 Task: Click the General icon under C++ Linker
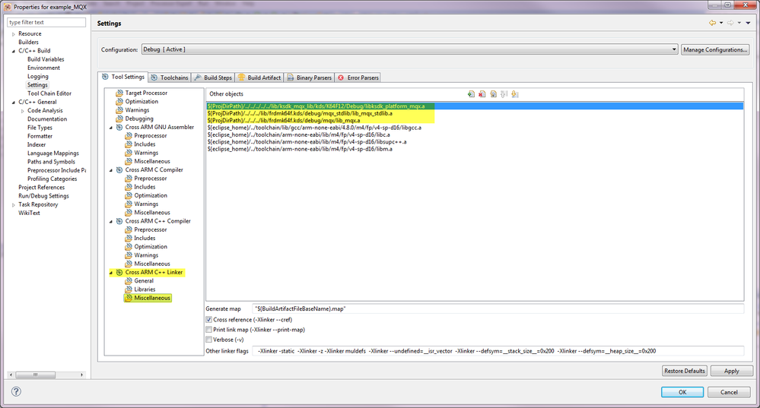[129, 280]
